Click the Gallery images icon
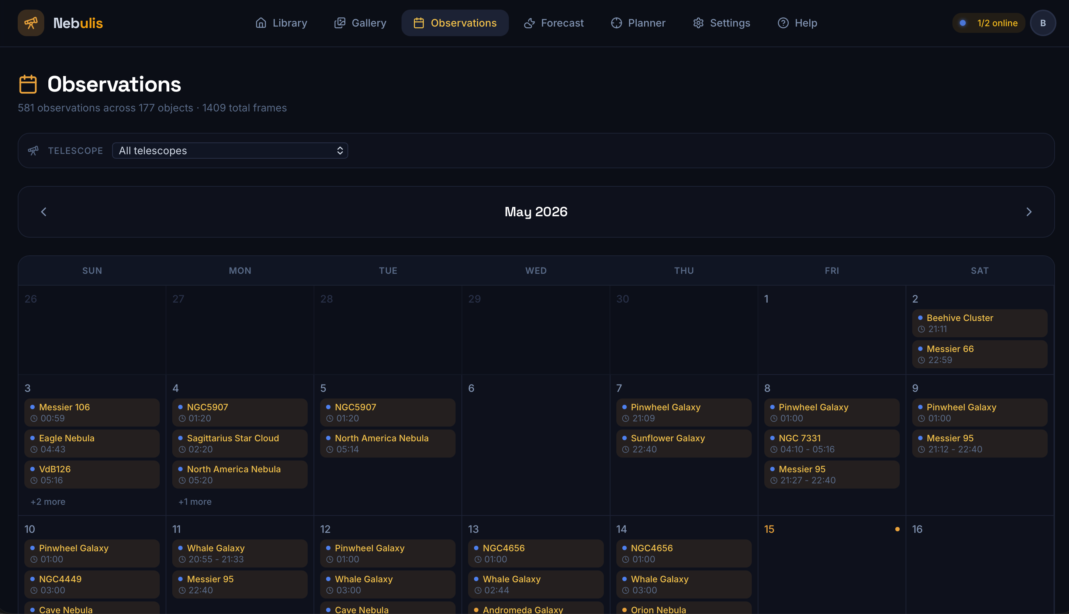The image size is (1069, 614). (x=340, y=23)
